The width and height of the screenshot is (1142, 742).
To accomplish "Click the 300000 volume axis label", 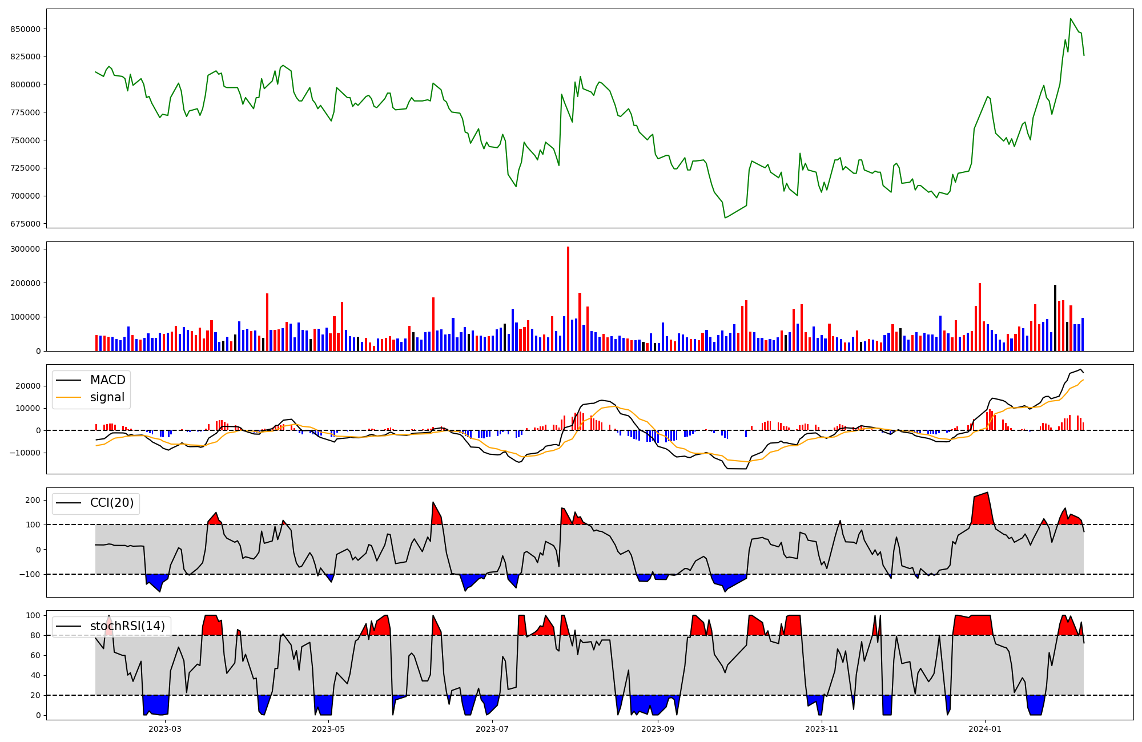I will (26, 249).
